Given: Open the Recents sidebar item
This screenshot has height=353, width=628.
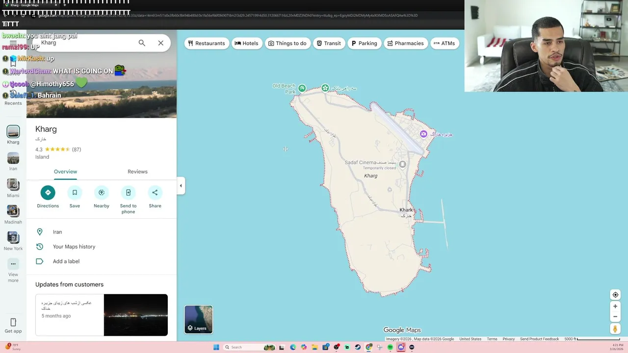Looking at the screenshot, I should point(13,98).
